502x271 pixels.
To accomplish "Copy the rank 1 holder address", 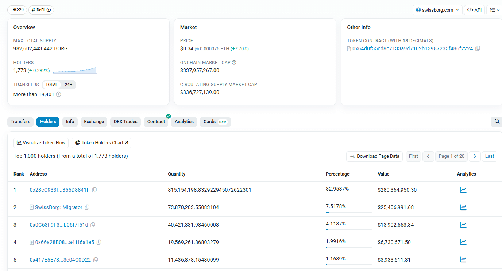I will coord(94,189).
